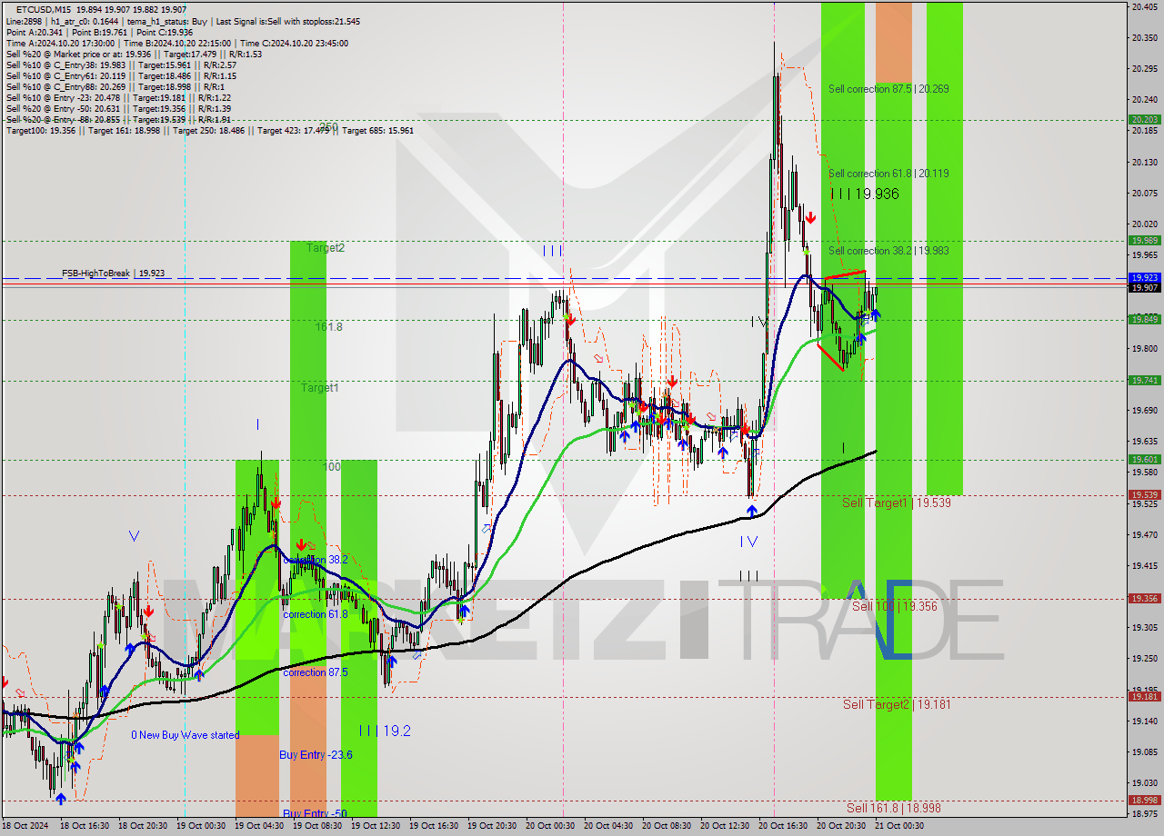Click the Sell %20 @ Market price info line
Viewport: 1164px width, 836px height.
coord(134,55)
